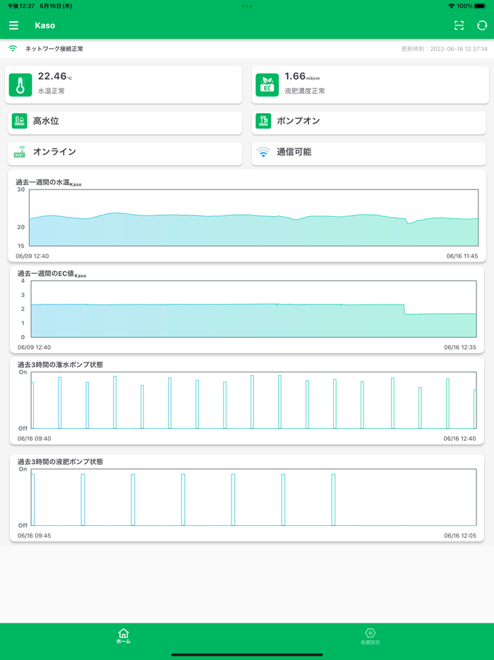Viewport: 494px width, 660px height.
Task: Click the オンライン label
Action: click(x=54, y=152)
